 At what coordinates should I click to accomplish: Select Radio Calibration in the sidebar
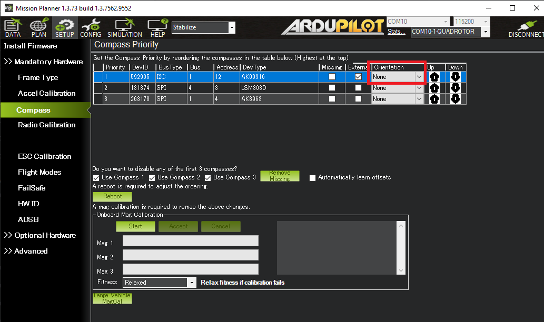click(x=45, y=125)
